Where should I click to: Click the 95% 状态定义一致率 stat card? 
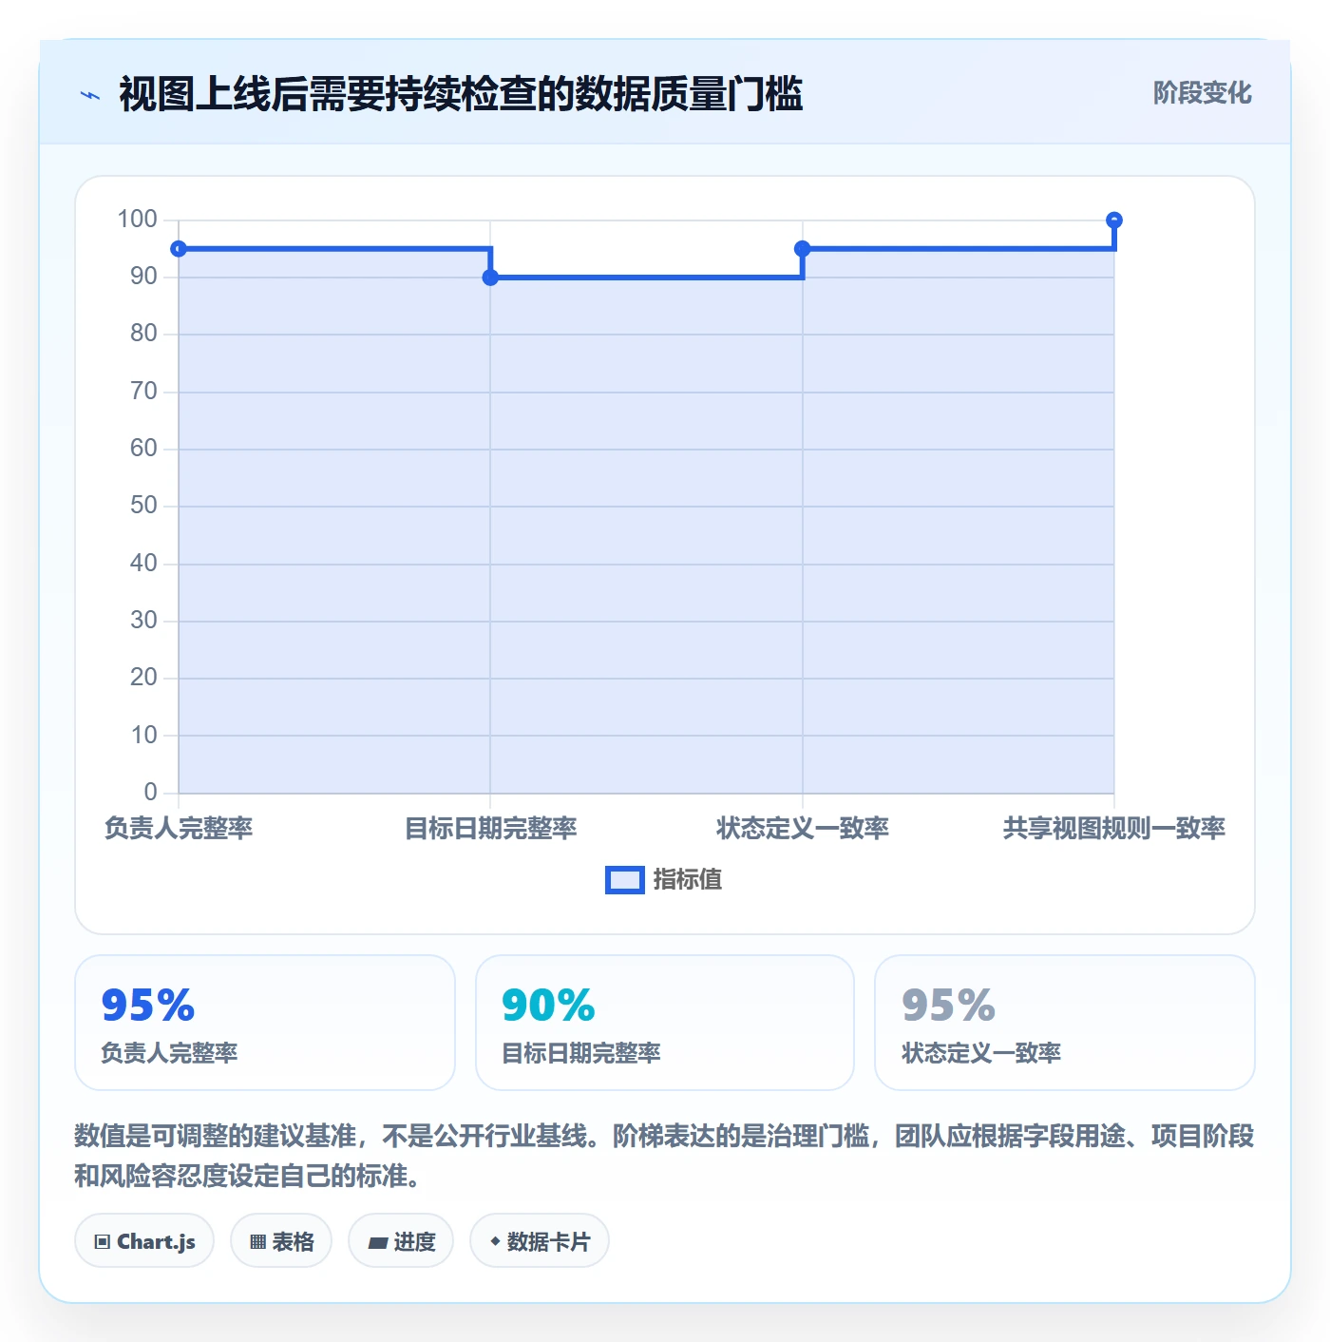(x=1065, y=1023)
